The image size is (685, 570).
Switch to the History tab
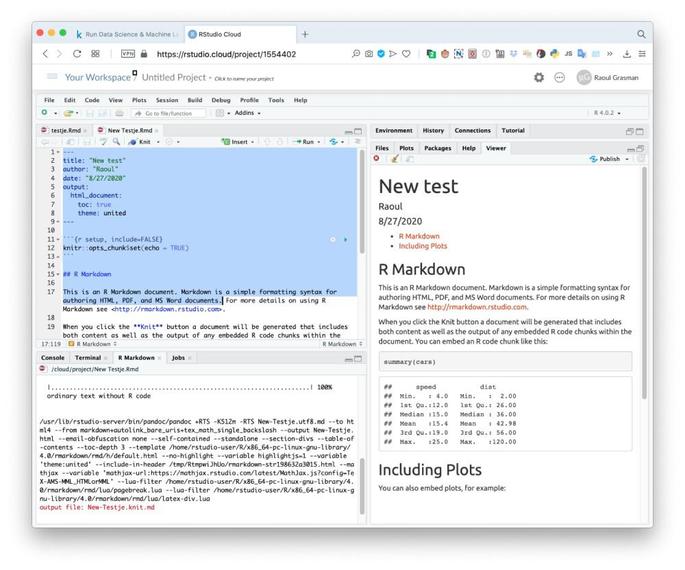point(433,131)
